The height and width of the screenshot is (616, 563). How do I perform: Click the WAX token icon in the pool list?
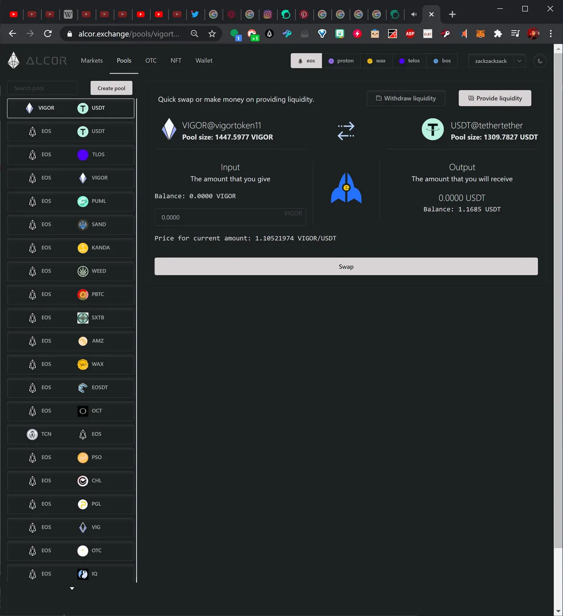83,364
